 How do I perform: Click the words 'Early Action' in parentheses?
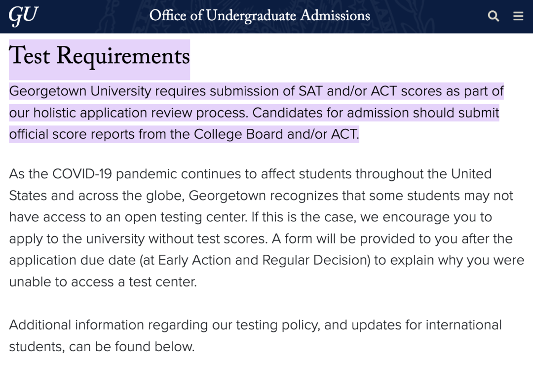[x=194, y=260]
